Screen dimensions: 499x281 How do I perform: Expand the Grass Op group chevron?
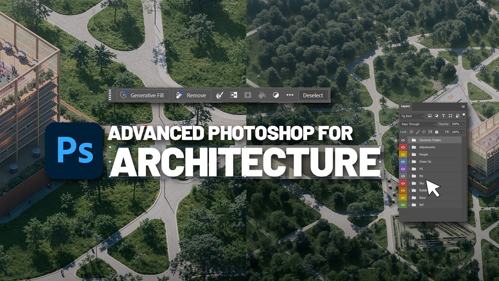coord(409,162)
